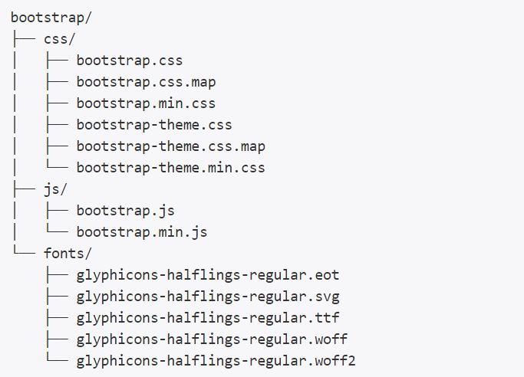Select bootstrap.css.map file
Viewport: 524px width, 377px height.
click(146, 82)
